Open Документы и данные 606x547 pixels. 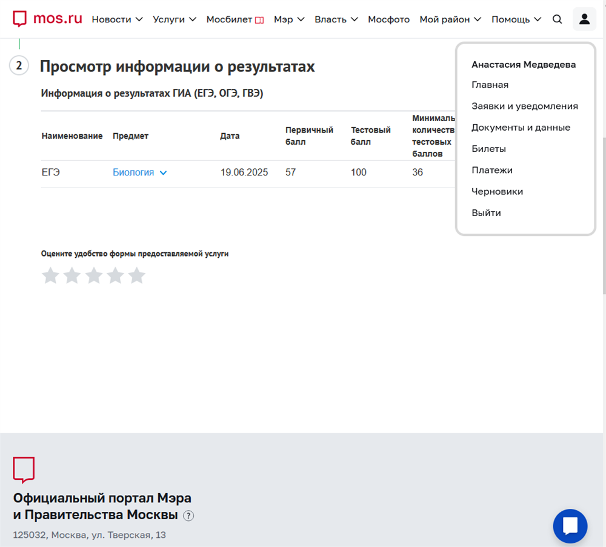(x=521, y=128)
